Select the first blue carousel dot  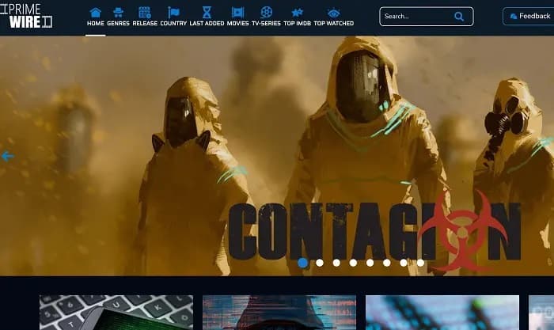point(302,263)
